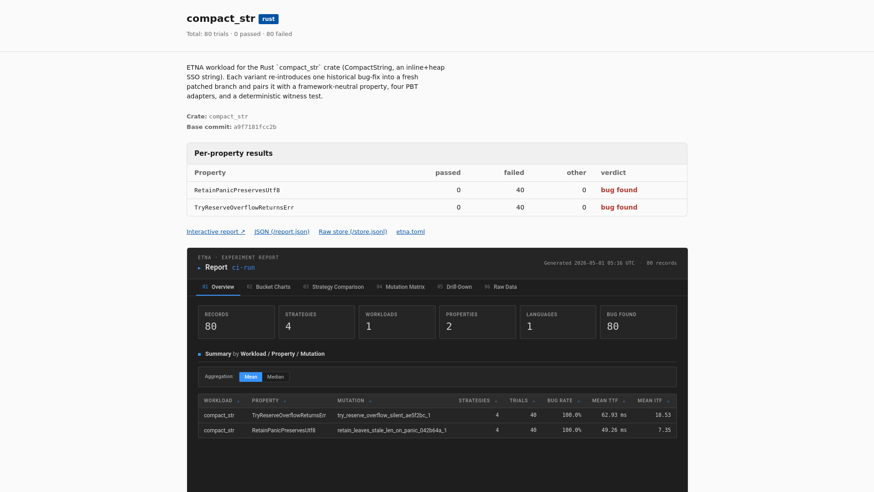Switch to the Overview tab
The image size is (874, 492).
[x=218, y=287]
